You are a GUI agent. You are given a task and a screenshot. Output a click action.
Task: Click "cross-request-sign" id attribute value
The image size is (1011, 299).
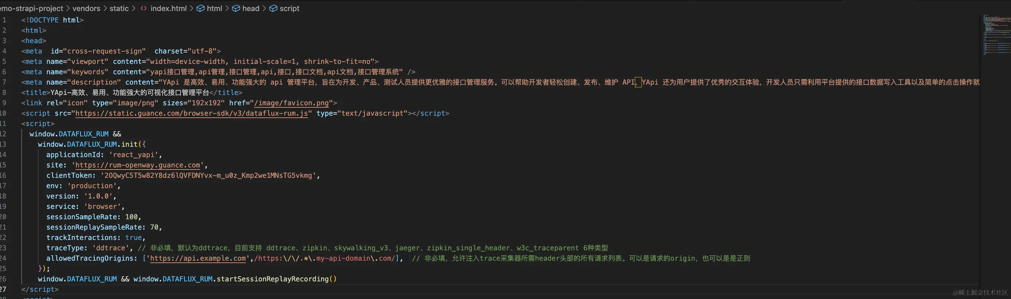point(105,51)
